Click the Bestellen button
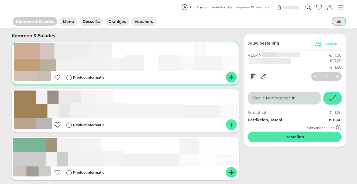Screen dimensions: 357x184 294,137
